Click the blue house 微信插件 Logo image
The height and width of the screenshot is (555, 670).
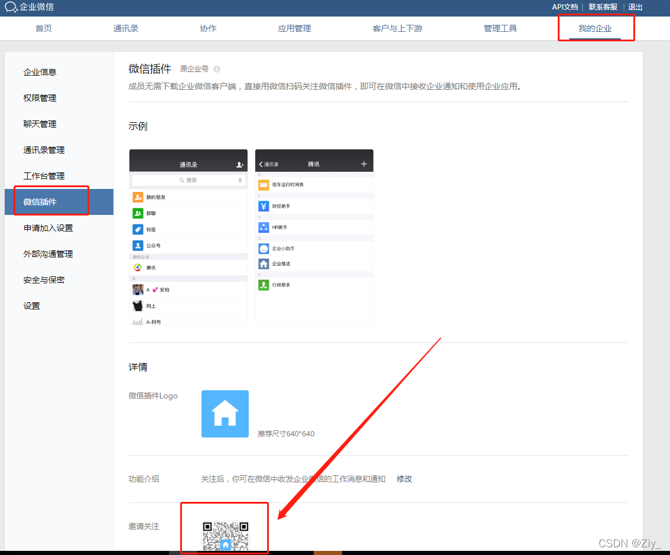[225, 414]
